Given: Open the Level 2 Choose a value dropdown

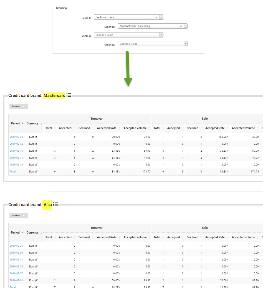Looking at the screenshot, I should (128, 35).
